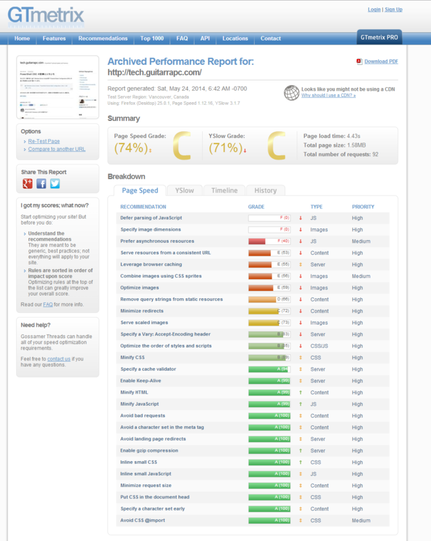431x541 pixels.
Task: Expand Serve resources from a consistent URL
Action: 166,252
